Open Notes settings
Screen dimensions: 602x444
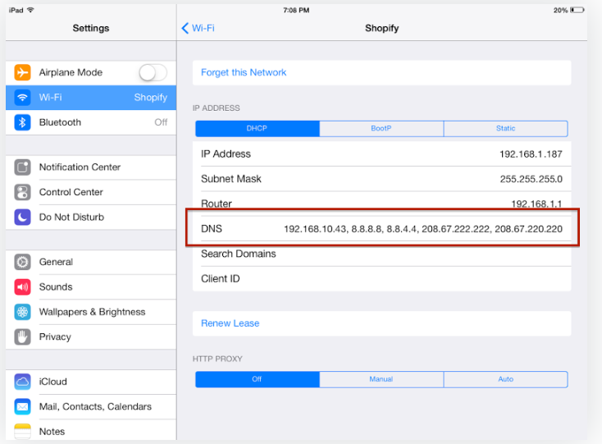coord(91,430)
